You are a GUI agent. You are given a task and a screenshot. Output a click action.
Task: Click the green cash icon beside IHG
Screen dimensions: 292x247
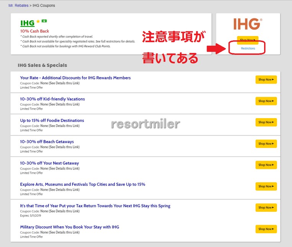(44, 21)
